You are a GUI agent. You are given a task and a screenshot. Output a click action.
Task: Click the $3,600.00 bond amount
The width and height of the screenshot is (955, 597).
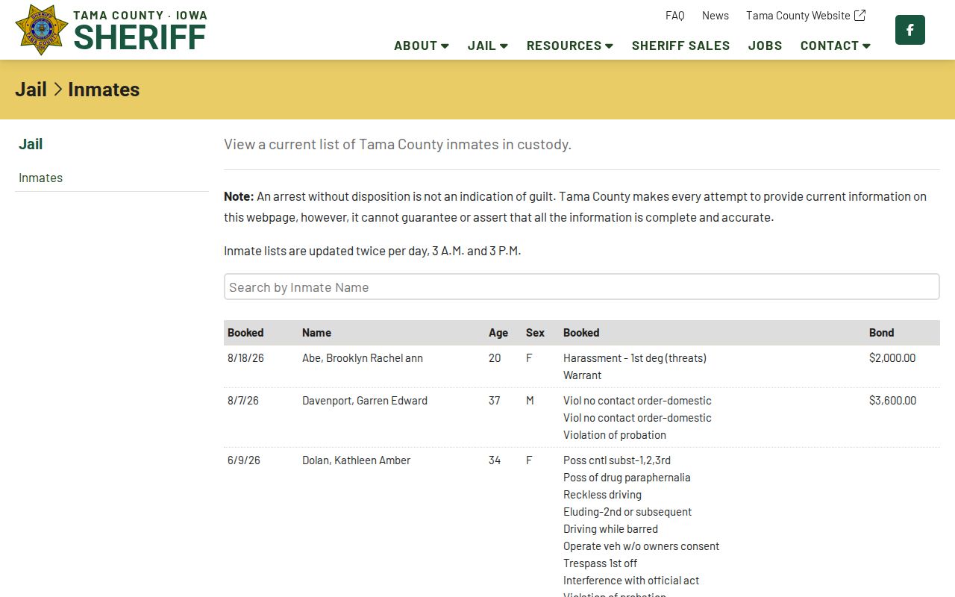pos(893,401)
